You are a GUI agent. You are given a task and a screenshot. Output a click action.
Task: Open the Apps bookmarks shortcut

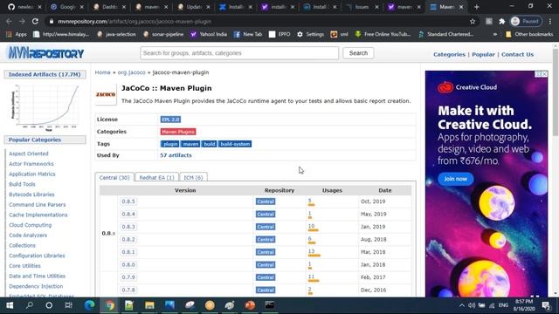coord(17,34)
